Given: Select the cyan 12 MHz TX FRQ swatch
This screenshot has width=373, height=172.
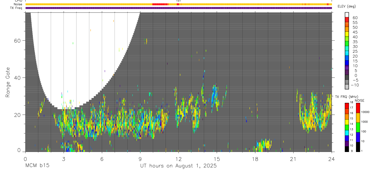Looking at the screenshot, I should point(347,133).
